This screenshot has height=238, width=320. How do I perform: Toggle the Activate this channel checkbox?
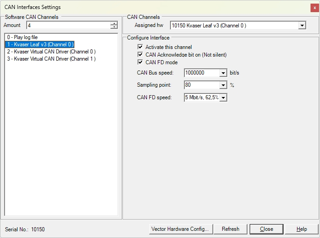pos(140,47)
